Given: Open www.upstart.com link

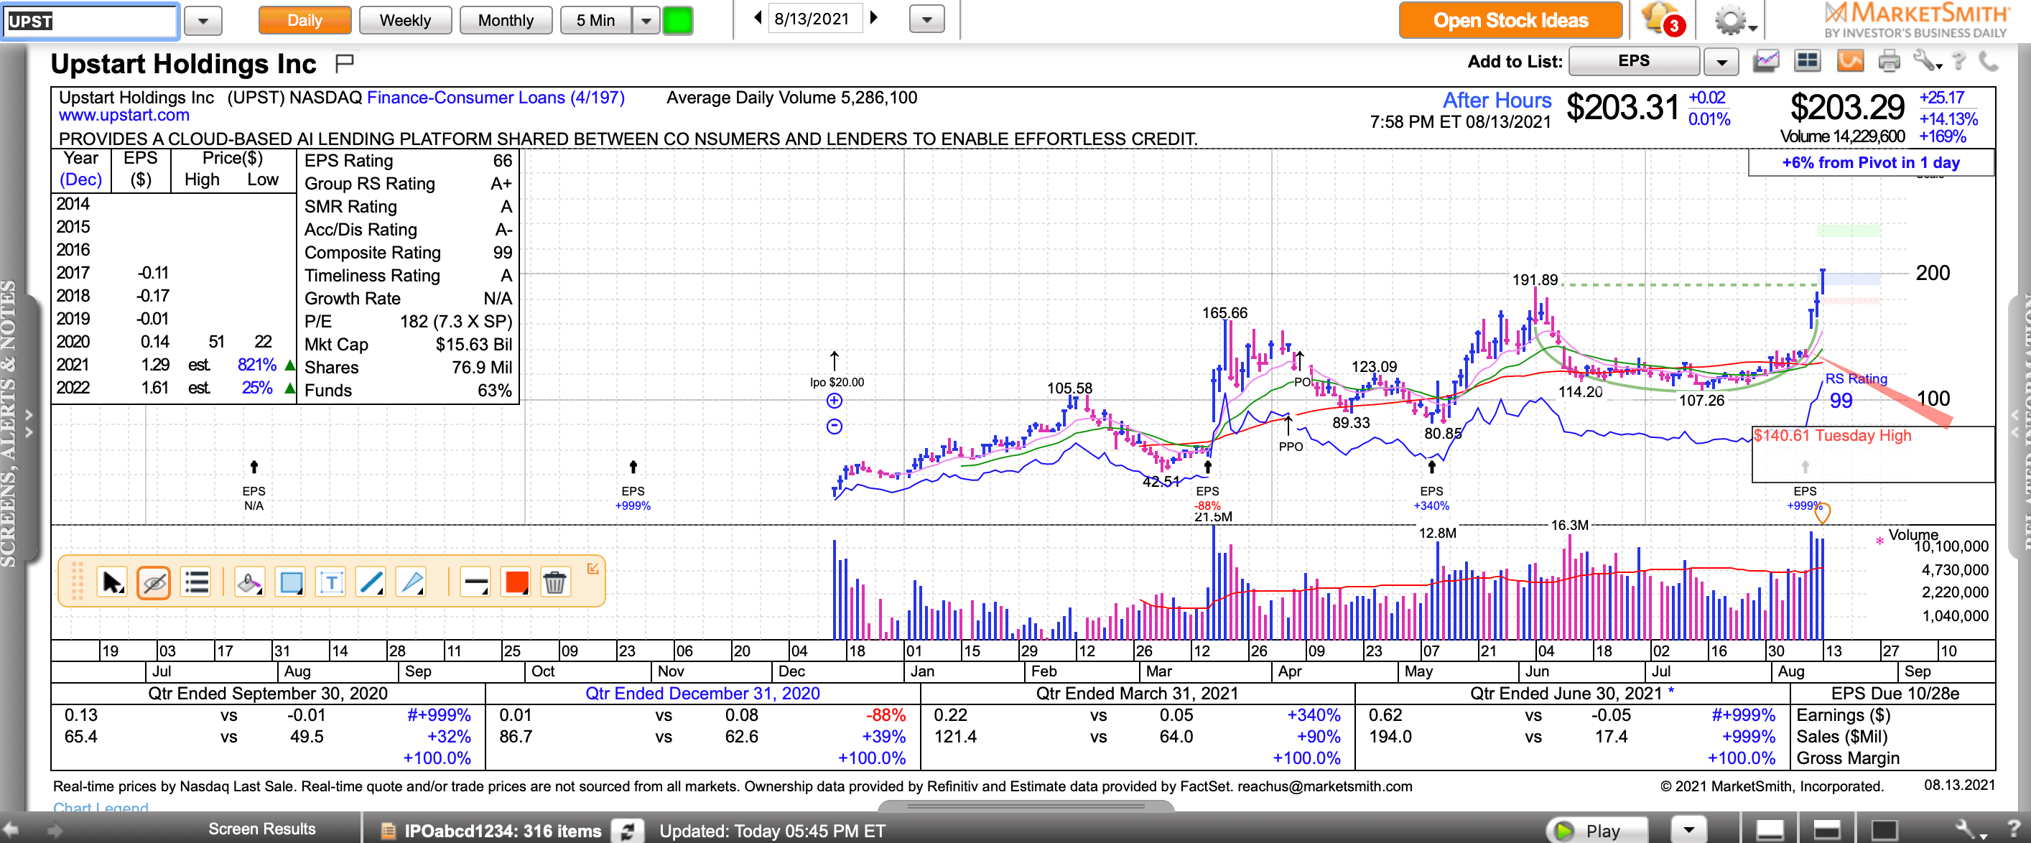Looking at the screenshot, I should tap(124, 115).
